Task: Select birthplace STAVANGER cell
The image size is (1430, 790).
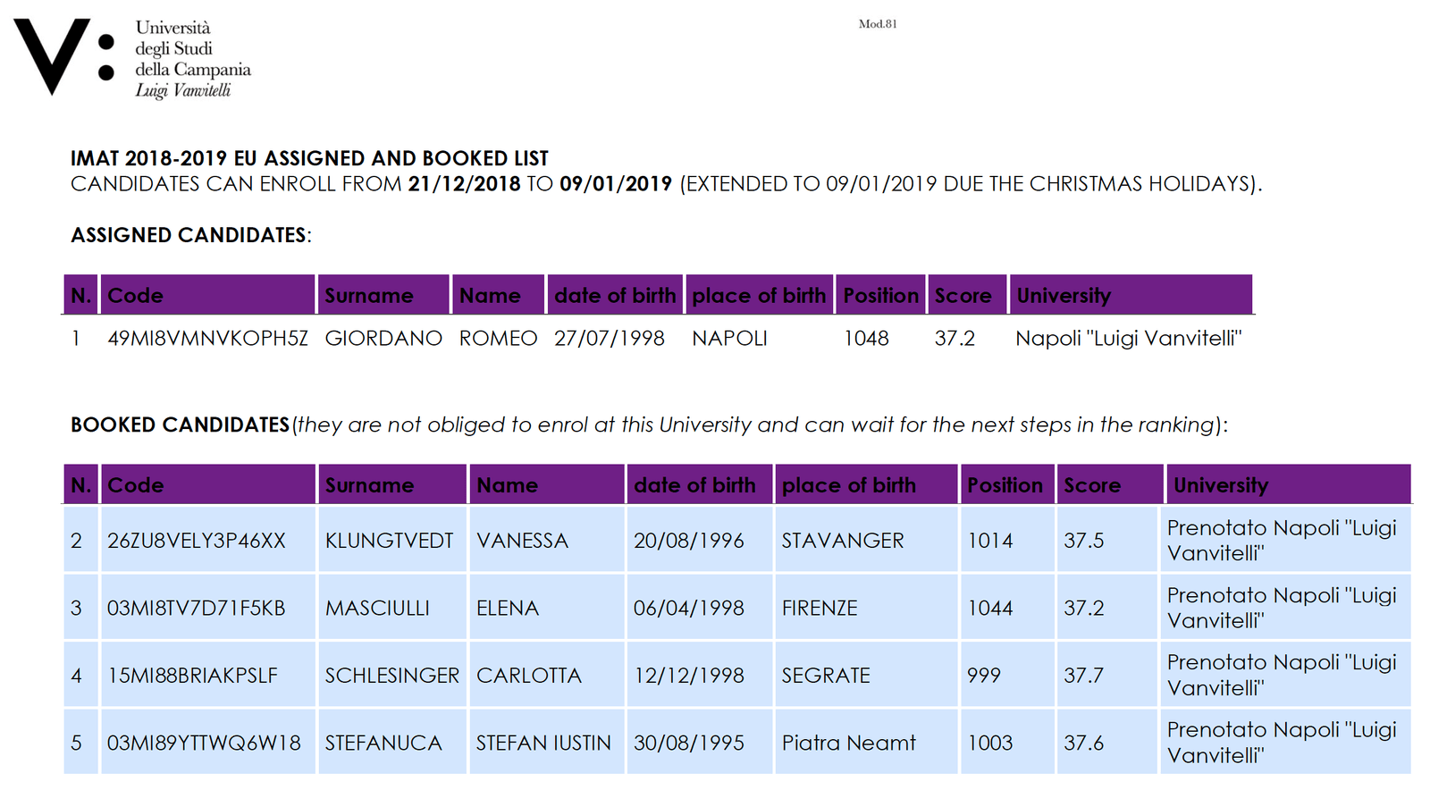Action: (842, 541)
